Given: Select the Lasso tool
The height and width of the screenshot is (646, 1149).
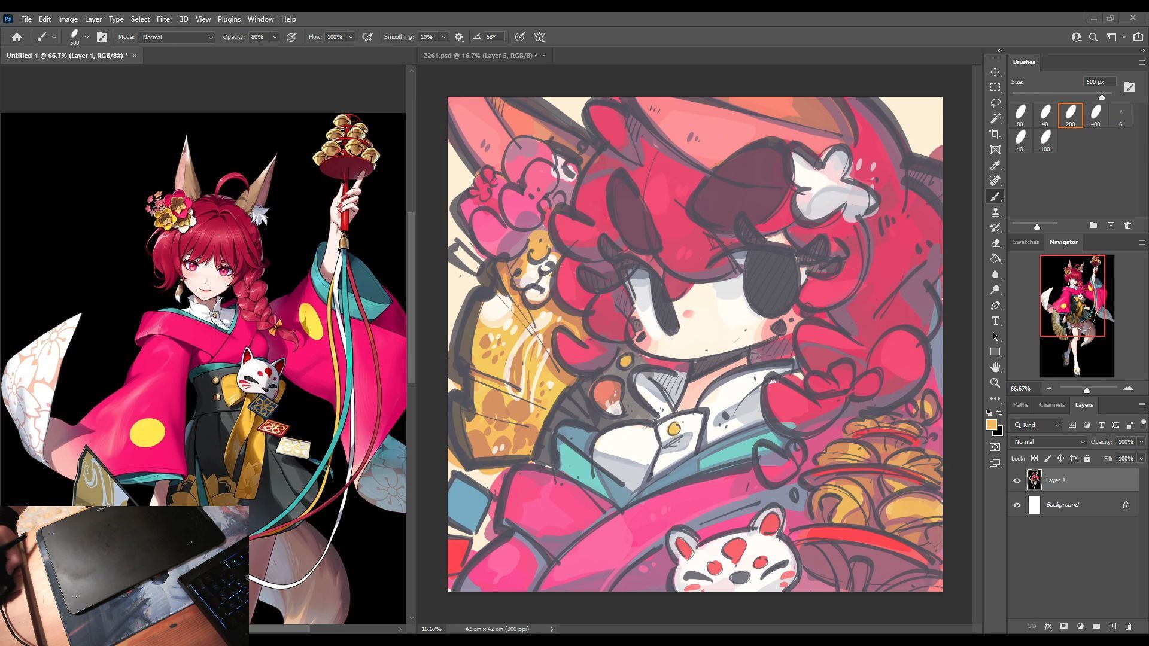Looking at the screenshot, I should (995, 103).
